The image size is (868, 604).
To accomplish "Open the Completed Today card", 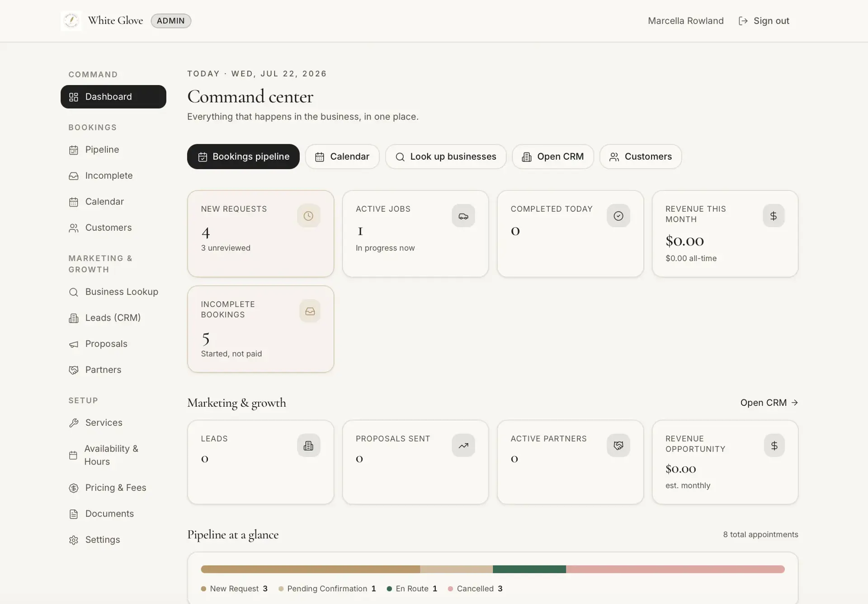I will [571, 233].
